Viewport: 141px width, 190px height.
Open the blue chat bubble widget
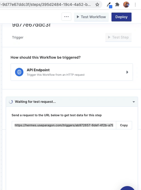coord(127,188)
